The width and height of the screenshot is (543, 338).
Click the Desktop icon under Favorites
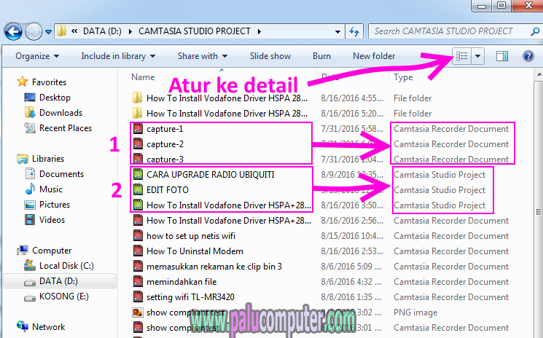(30, 97)
